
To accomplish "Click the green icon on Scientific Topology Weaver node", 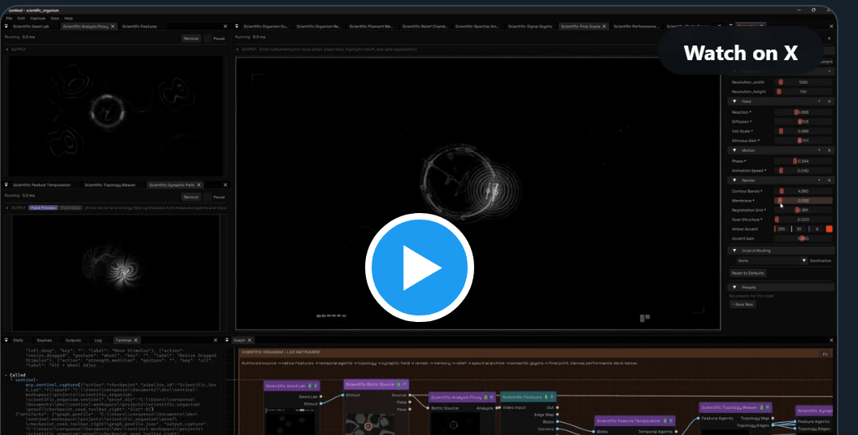I will coord(760,407).
